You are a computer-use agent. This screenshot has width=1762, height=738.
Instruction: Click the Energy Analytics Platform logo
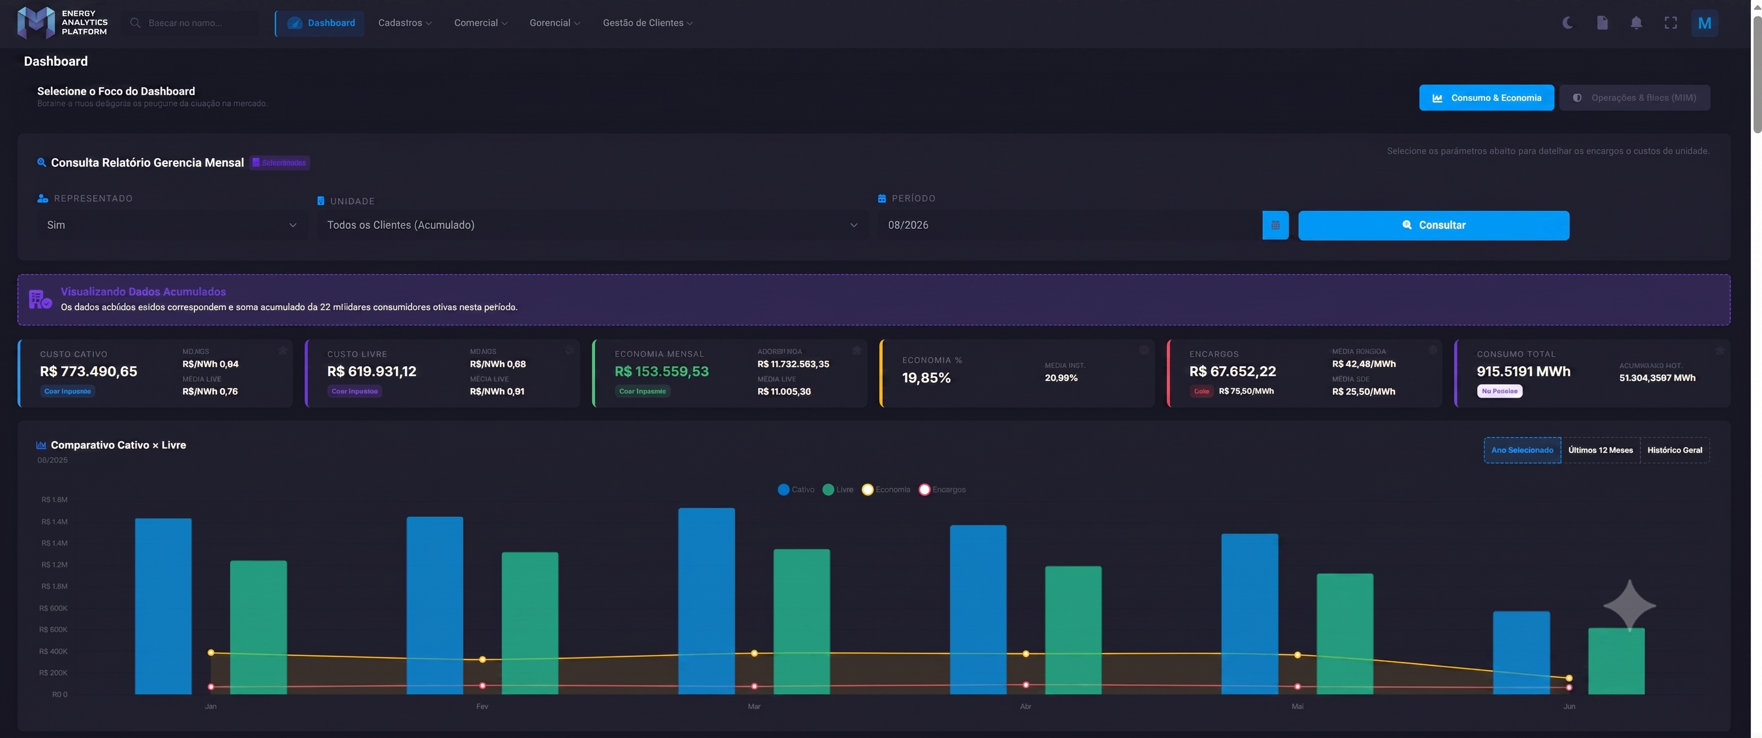(x=62, y=23)
